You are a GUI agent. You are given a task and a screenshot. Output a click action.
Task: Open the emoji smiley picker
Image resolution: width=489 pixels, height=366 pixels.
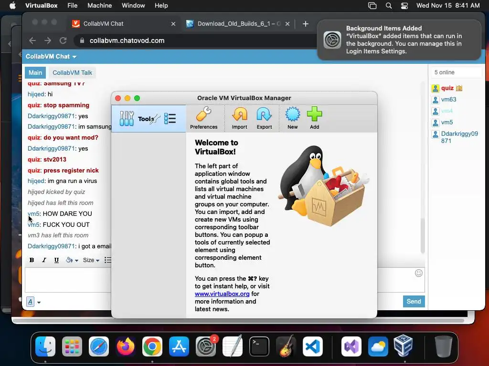pos(418,273)
